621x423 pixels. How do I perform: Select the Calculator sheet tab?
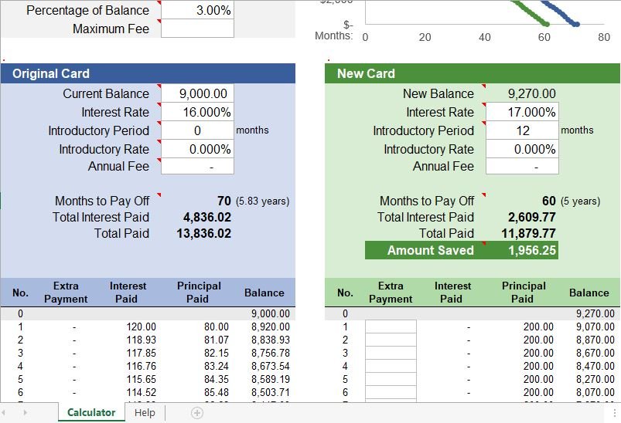coord(91,413)
